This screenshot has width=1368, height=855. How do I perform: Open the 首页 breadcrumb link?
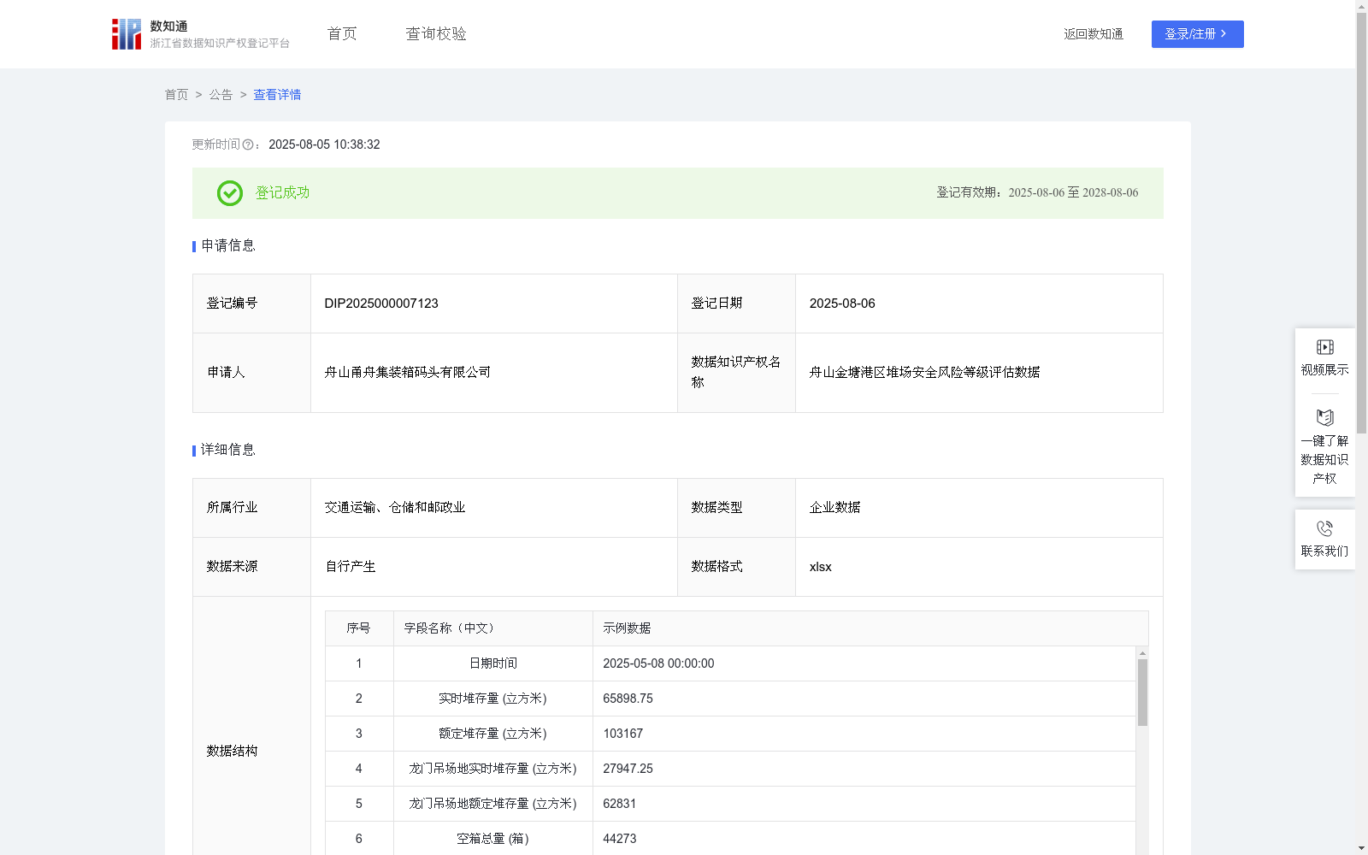(x=176, y=95)
